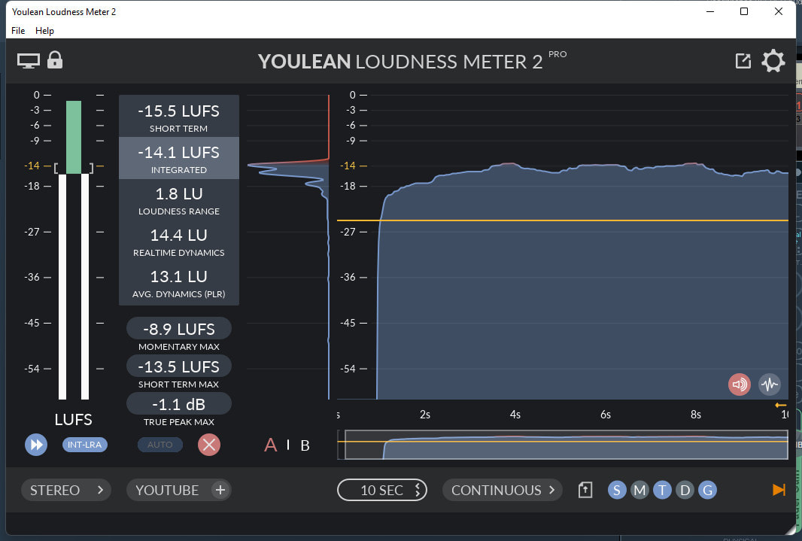
Task: Click the green LUFS level meter bar
Action: [74, 137]
